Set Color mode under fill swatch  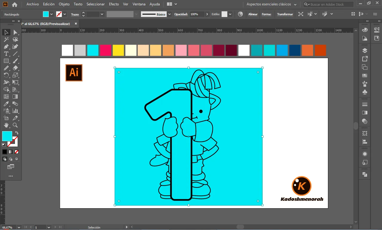tap(5, 152)
